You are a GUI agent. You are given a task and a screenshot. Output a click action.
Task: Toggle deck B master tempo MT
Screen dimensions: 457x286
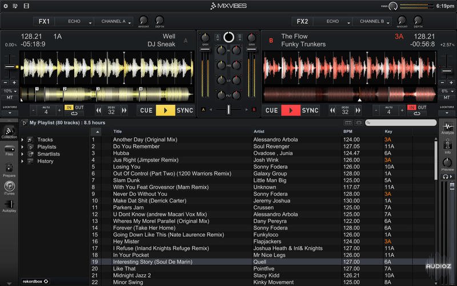click(447, 97)
